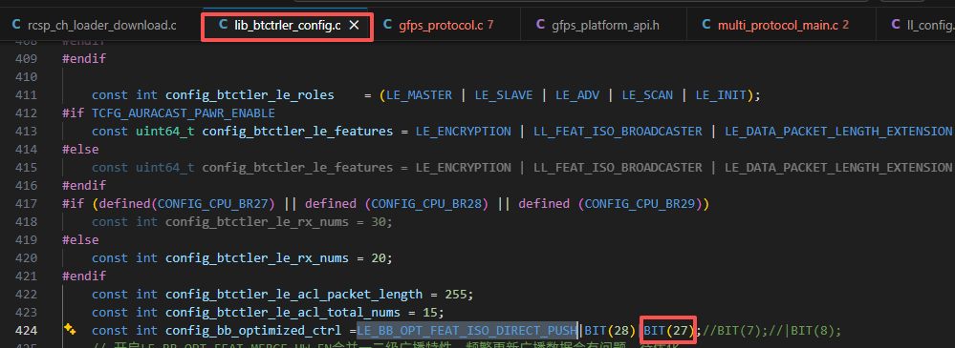
Task: Click BIT(27) on line 424
Action: 669,331
